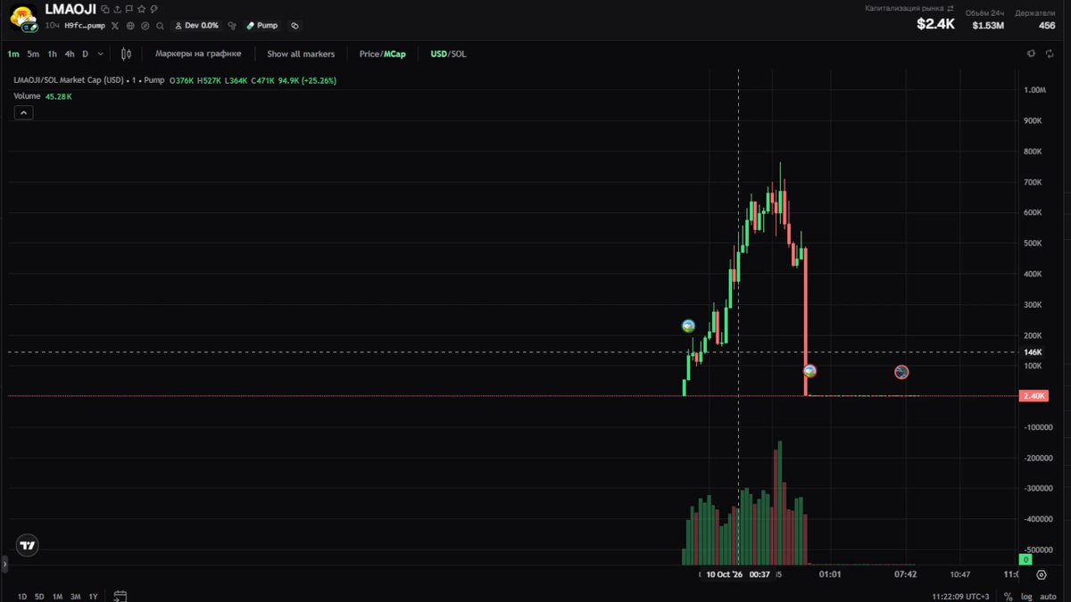Select the 1m timeframe

(13, 54)
